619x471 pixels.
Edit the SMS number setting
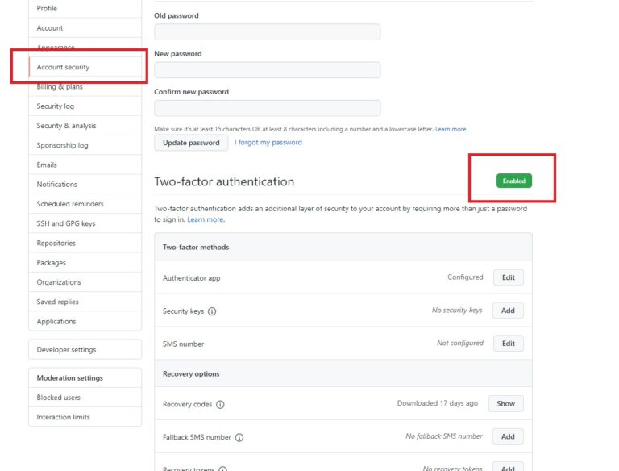click(508, 344)
